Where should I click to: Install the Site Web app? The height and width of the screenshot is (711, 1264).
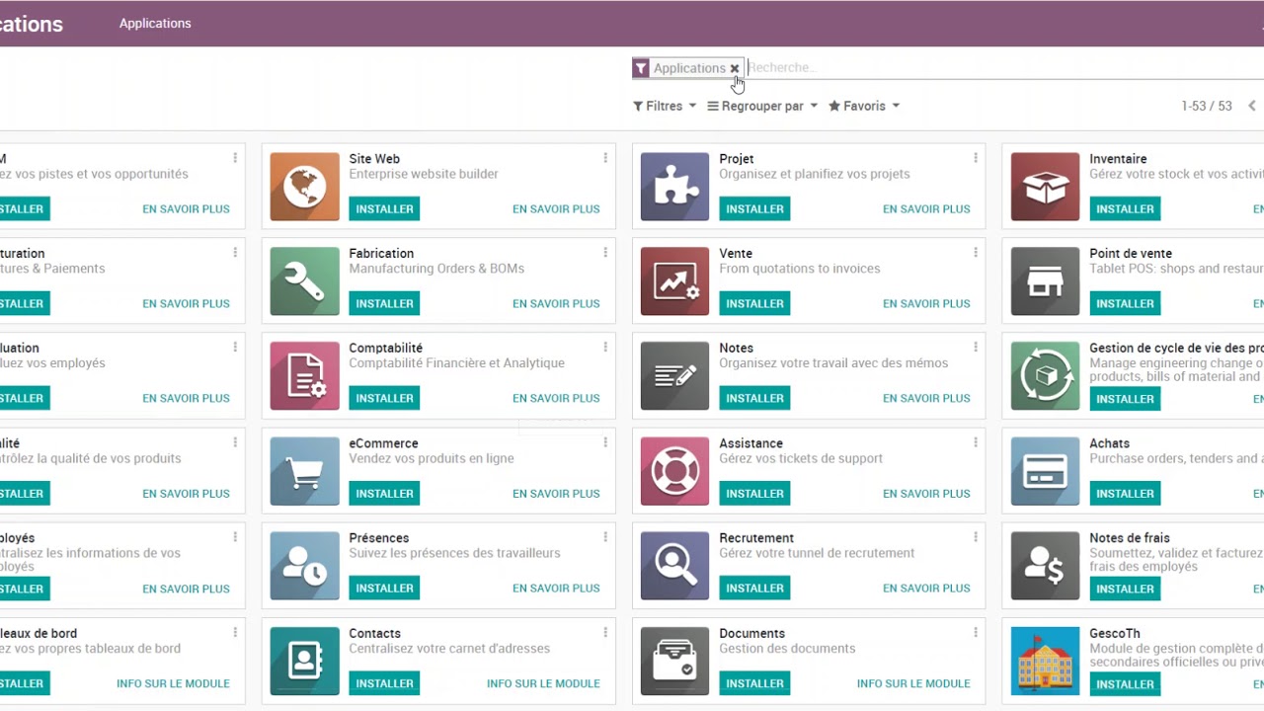[x=384, y=208]
